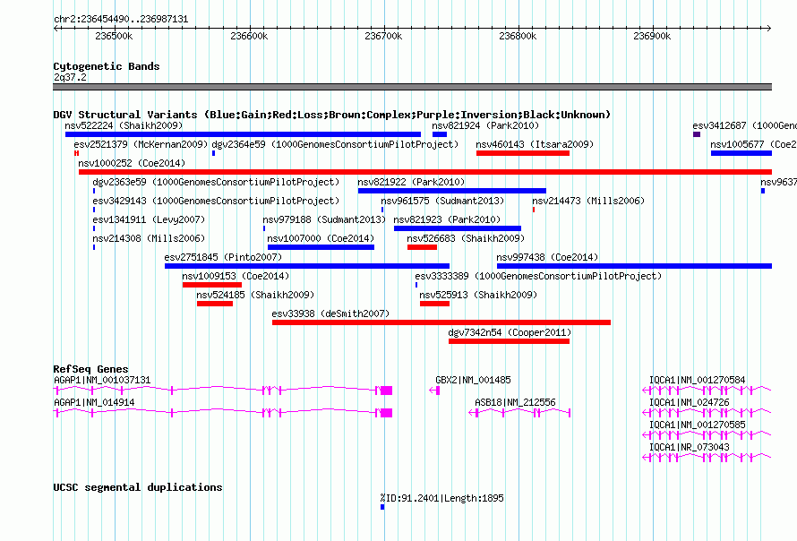797x541 pixels.
Task: Open the nsv961575 (Sudmant2013) label
Action: pyautogui.click(x=442, y=201)
